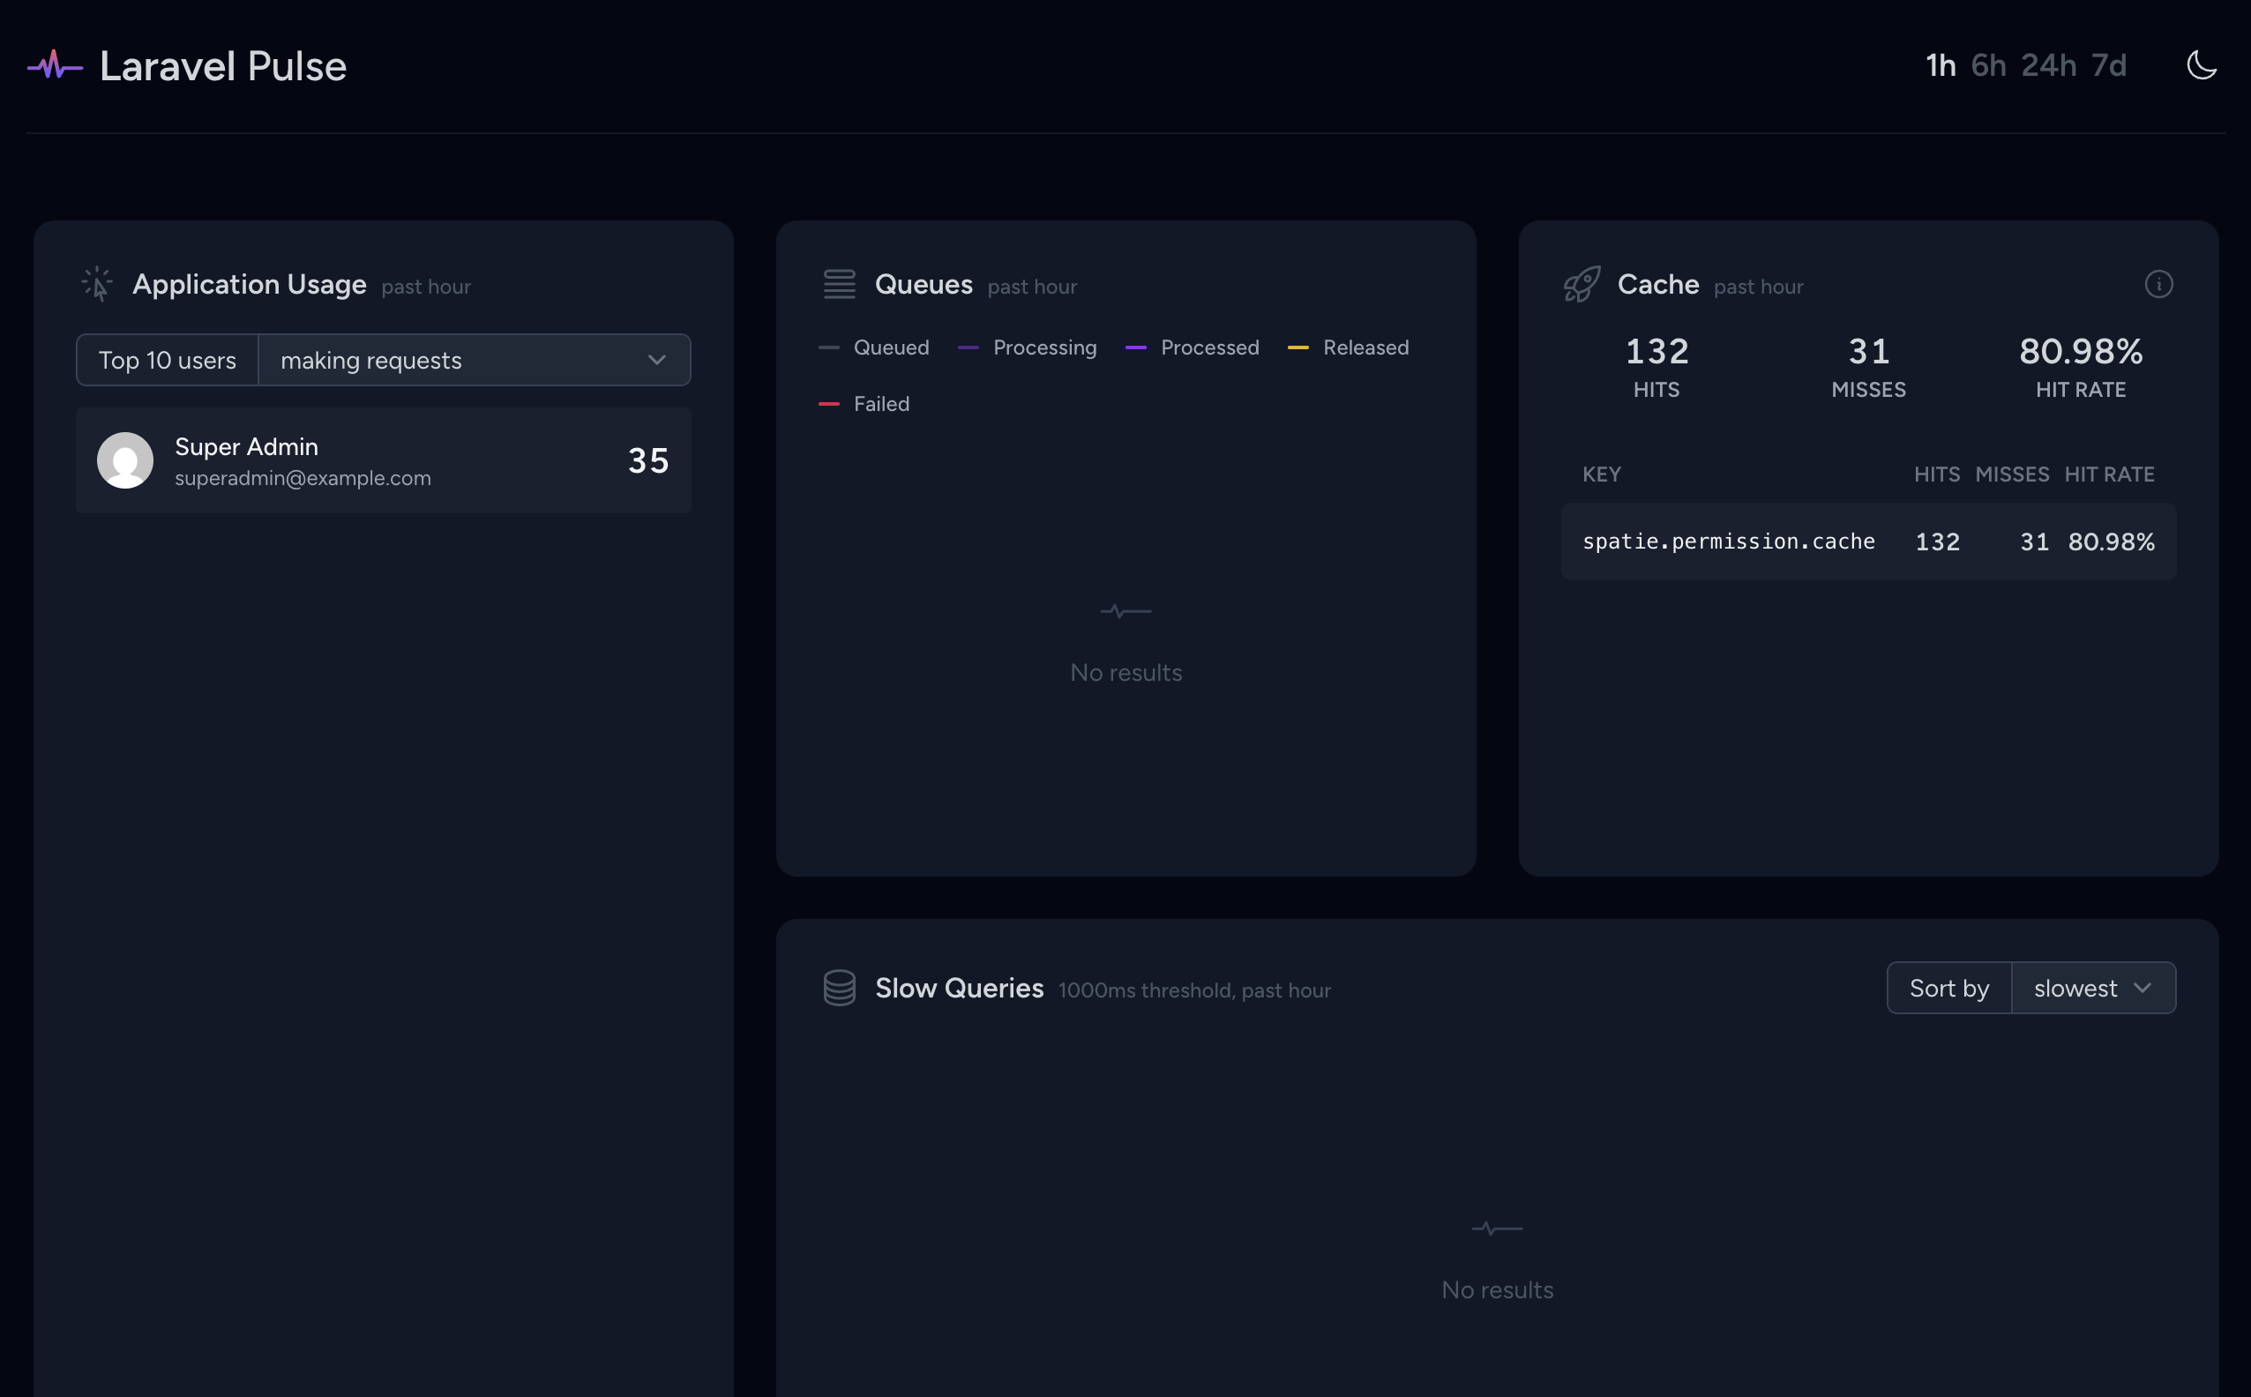Open the Cache info icon
The width and height of the screenshot is (2251, 1397).
tap(2158, 284)
